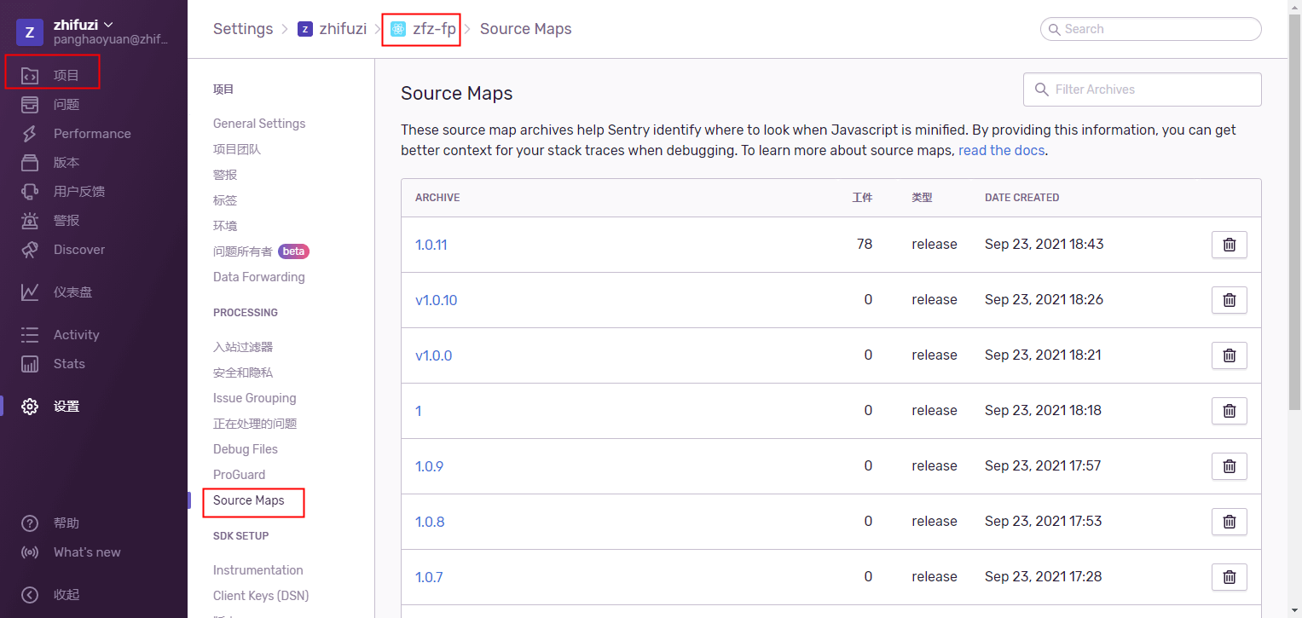
Task: Delete the 1.0.11 archive via trash icon
Action: point(1229,245)
